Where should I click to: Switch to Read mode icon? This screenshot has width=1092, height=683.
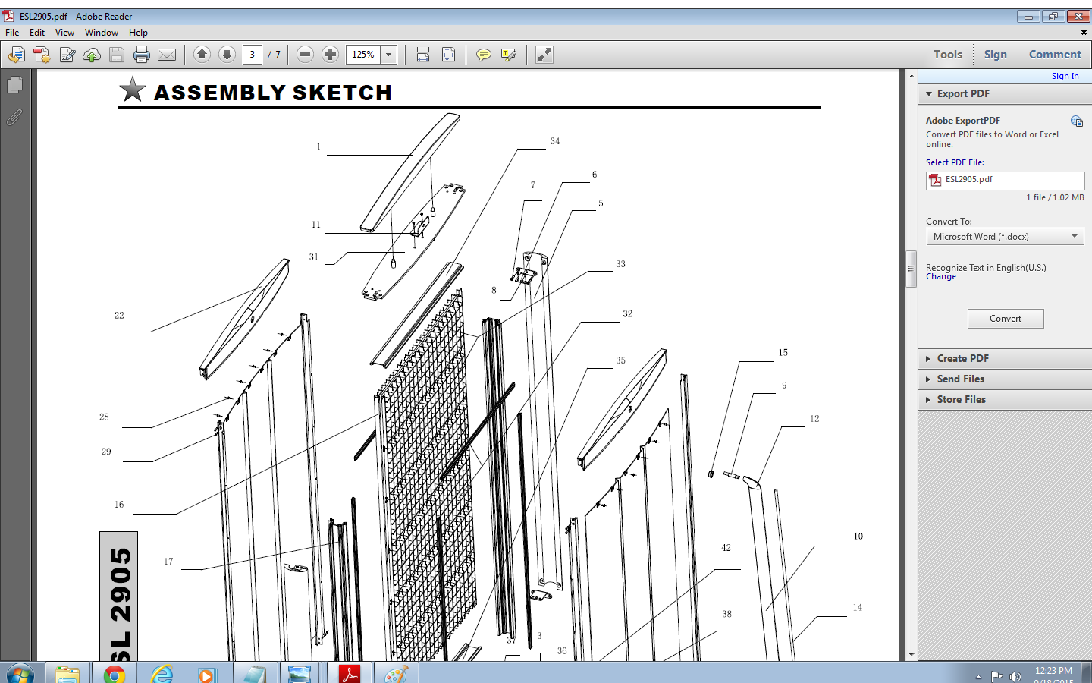544,55
